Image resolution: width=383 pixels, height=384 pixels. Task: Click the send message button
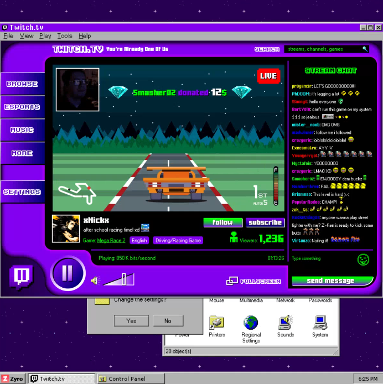pos(332,281)
